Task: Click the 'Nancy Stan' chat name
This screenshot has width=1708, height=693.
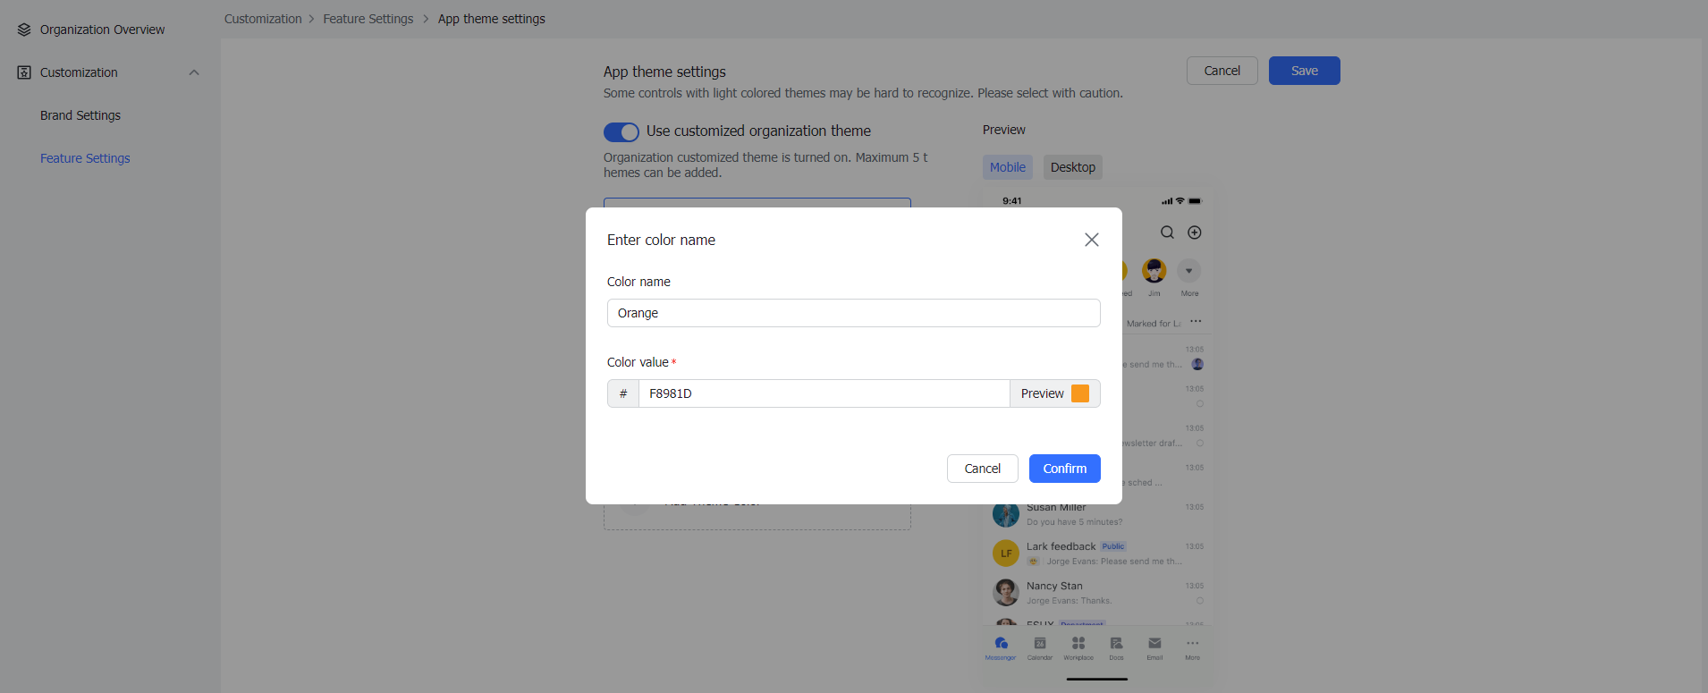Action: tap(1054, 586)
